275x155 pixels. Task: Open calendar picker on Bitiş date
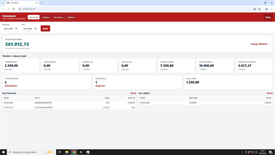[35, 29]
